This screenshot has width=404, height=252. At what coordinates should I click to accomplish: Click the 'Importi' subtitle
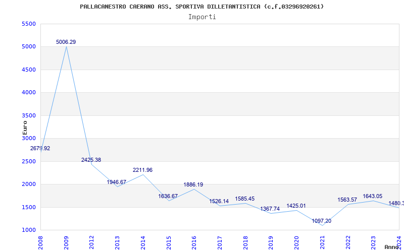tap(202, 17)
